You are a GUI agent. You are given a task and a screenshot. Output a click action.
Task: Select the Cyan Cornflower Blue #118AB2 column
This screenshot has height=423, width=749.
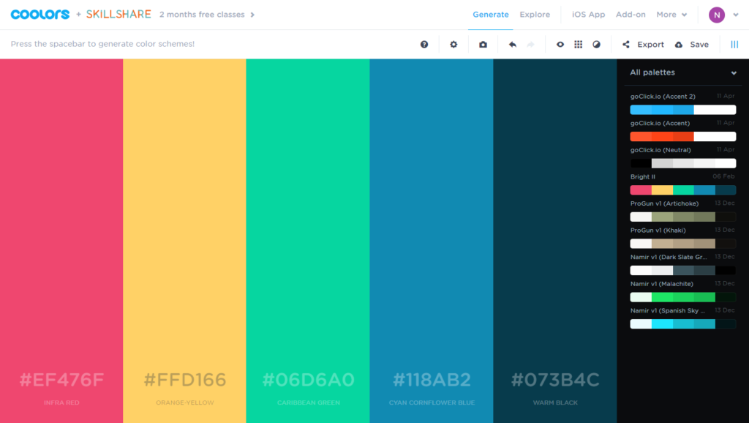point(432,241)
